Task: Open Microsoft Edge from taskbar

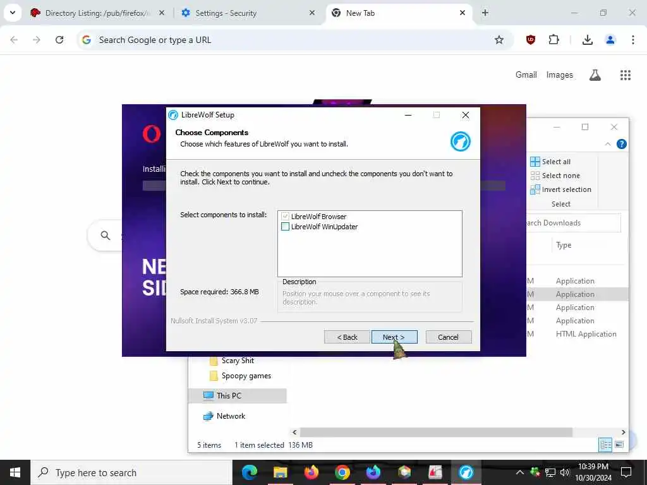Action: click(249, 472)
